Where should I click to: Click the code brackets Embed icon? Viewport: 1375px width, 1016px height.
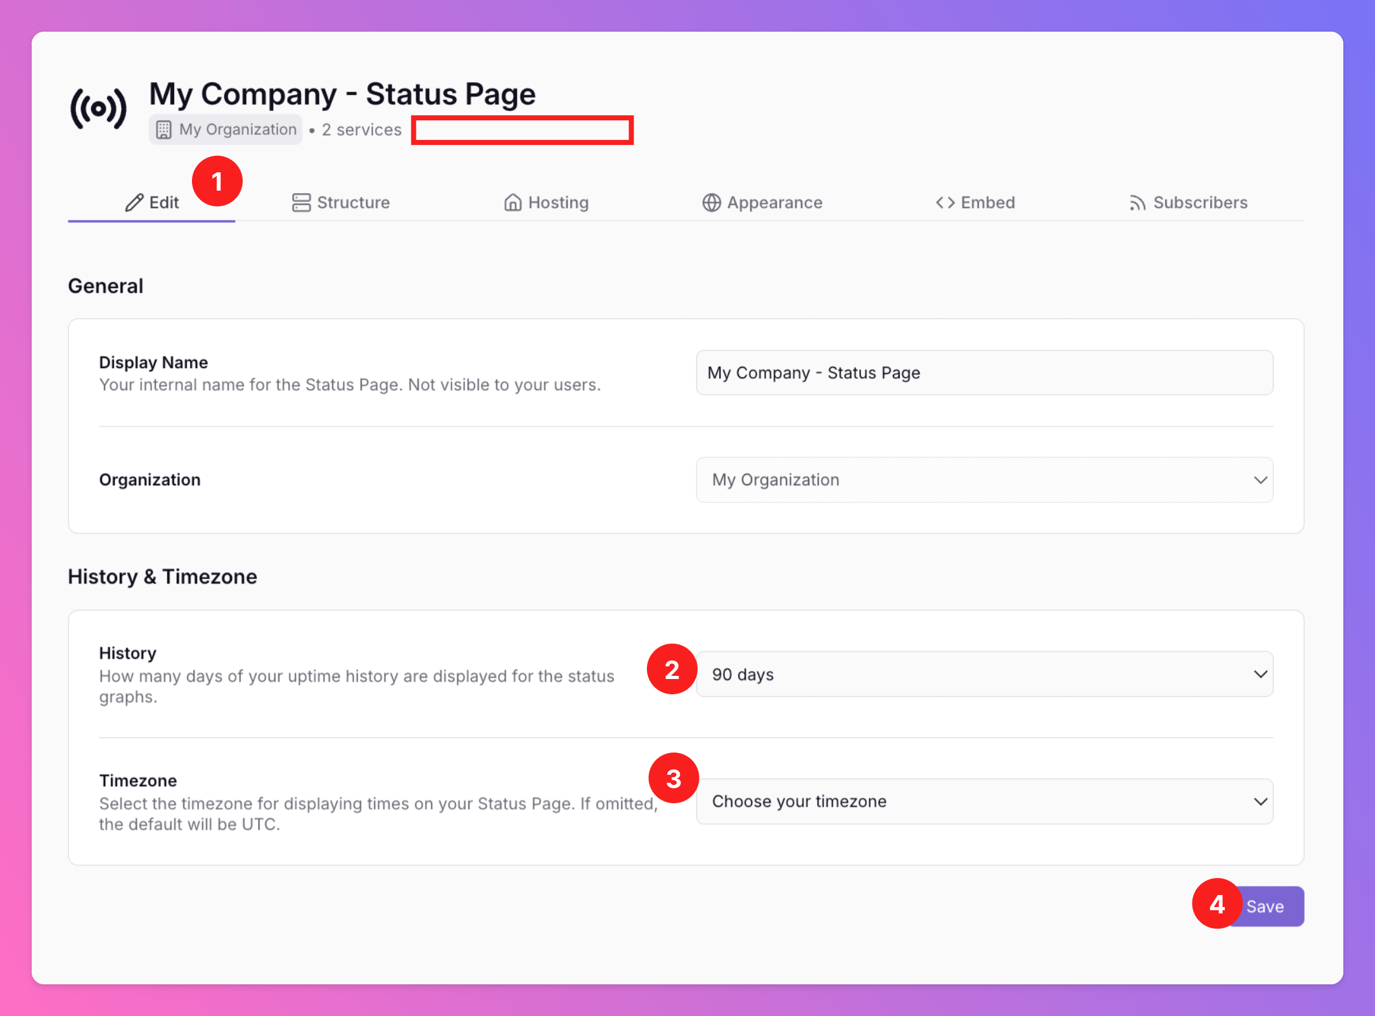pos(945,203)
